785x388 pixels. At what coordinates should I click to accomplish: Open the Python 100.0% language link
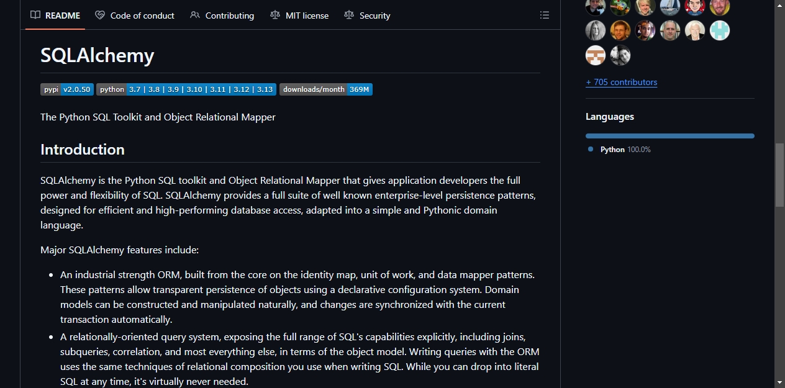pyautogui.click(x=625, y=150)
